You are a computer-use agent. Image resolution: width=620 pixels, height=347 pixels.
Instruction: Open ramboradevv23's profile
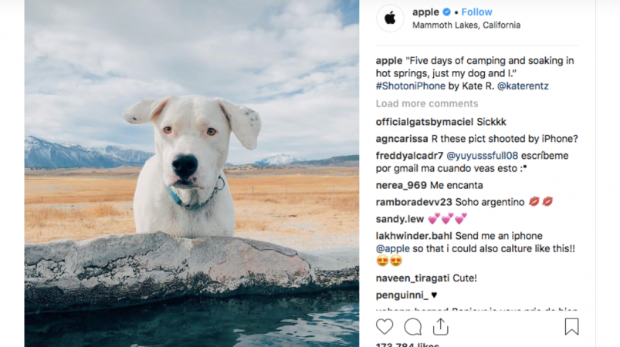tap(414, 202)
